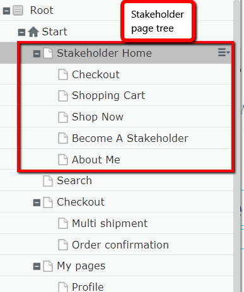Image resolution: width=244 pixels, height=292 pixels.
Task: Collapse the second-level Checkout branch
Action: 37,202
